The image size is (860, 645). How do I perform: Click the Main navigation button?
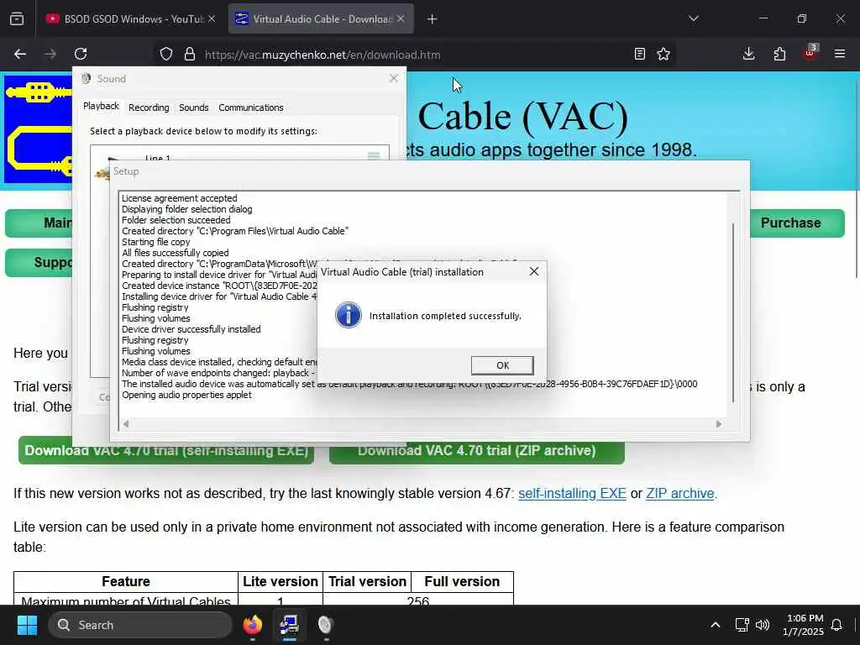[x=39, y=223]
